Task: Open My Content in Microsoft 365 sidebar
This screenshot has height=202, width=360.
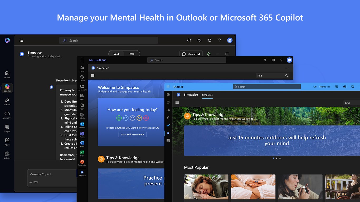Action: (82, 88)
